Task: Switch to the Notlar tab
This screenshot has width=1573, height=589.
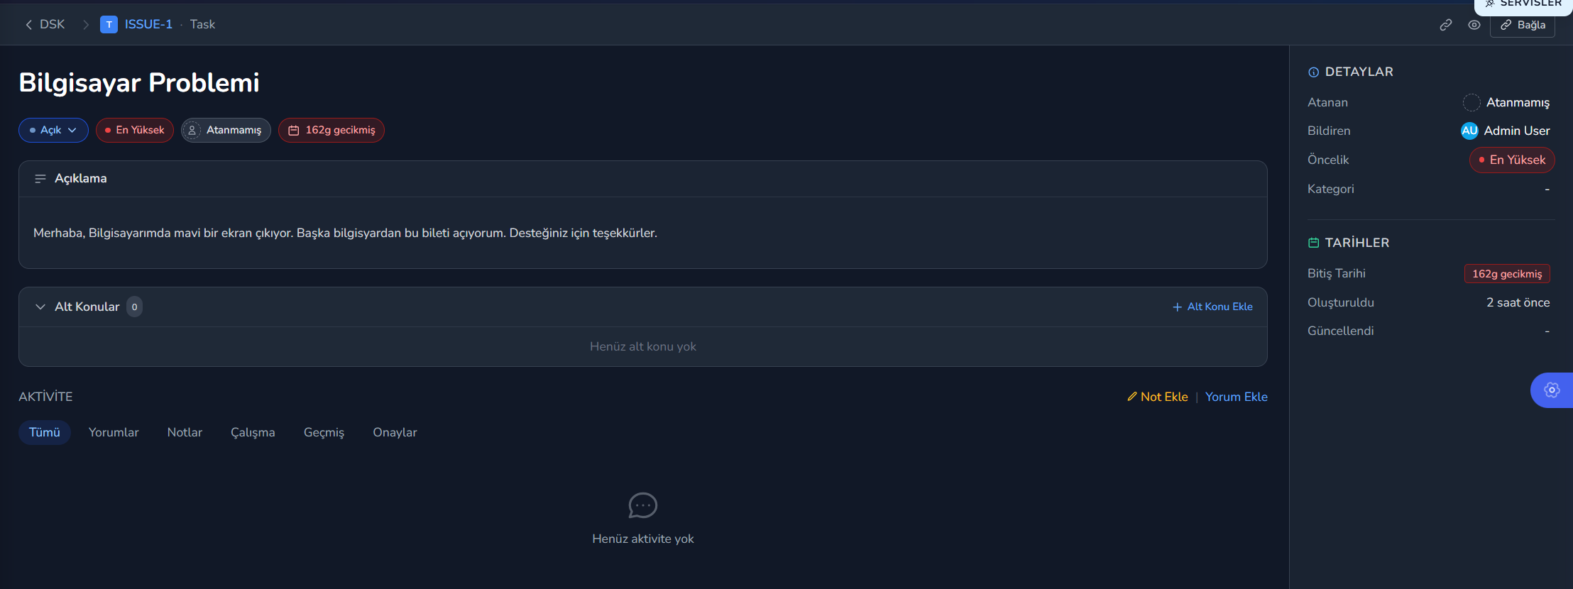Action: coord(185,432)
